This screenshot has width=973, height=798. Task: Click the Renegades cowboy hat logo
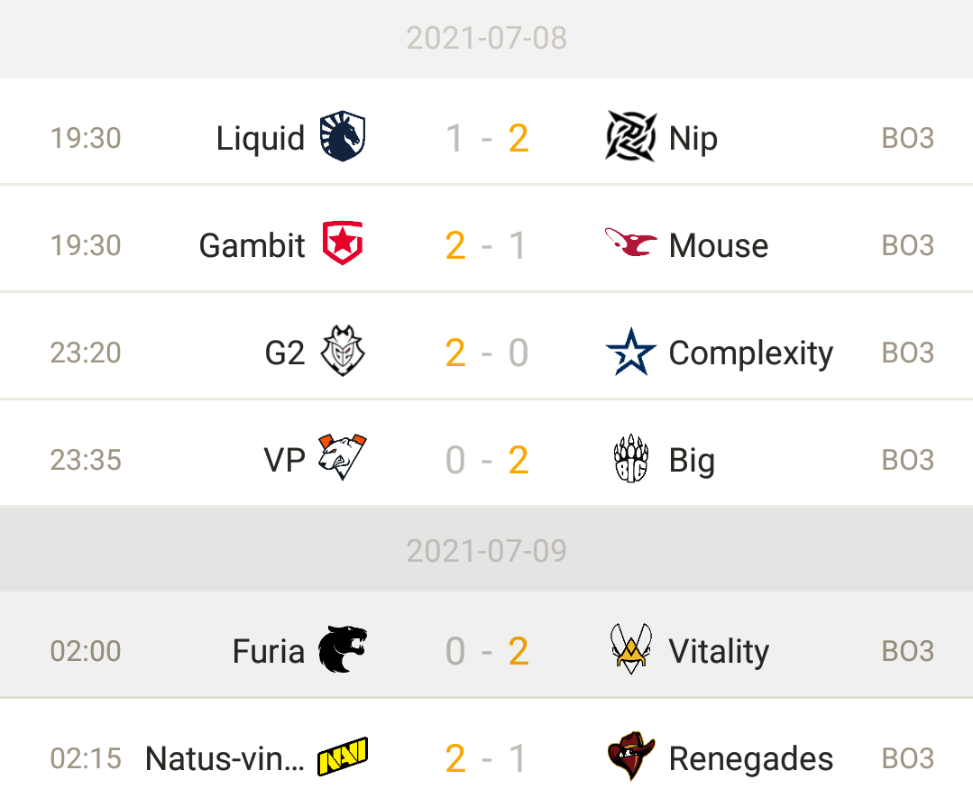pyautogui.click(x=630, y=756)
